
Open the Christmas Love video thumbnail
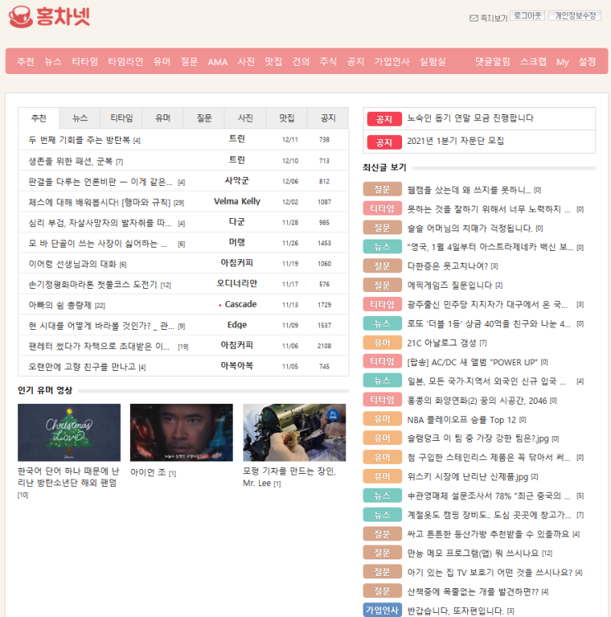[x=69, y=433]
